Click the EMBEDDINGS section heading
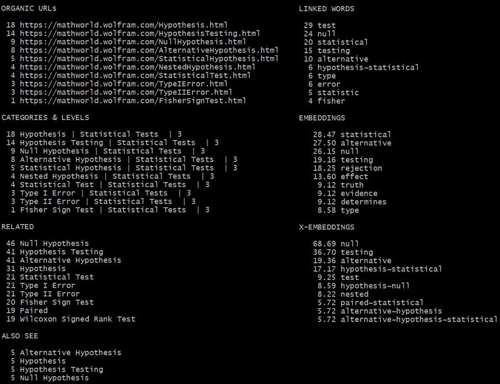 [322, 118]
